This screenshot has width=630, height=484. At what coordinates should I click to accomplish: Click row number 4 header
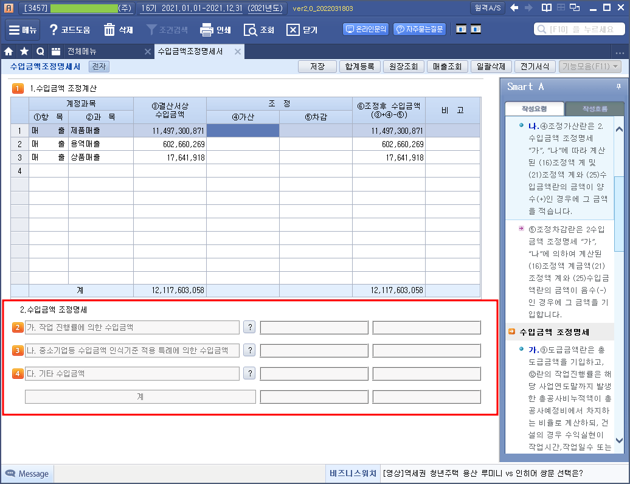pyautogui.click(x=19, y=171)
